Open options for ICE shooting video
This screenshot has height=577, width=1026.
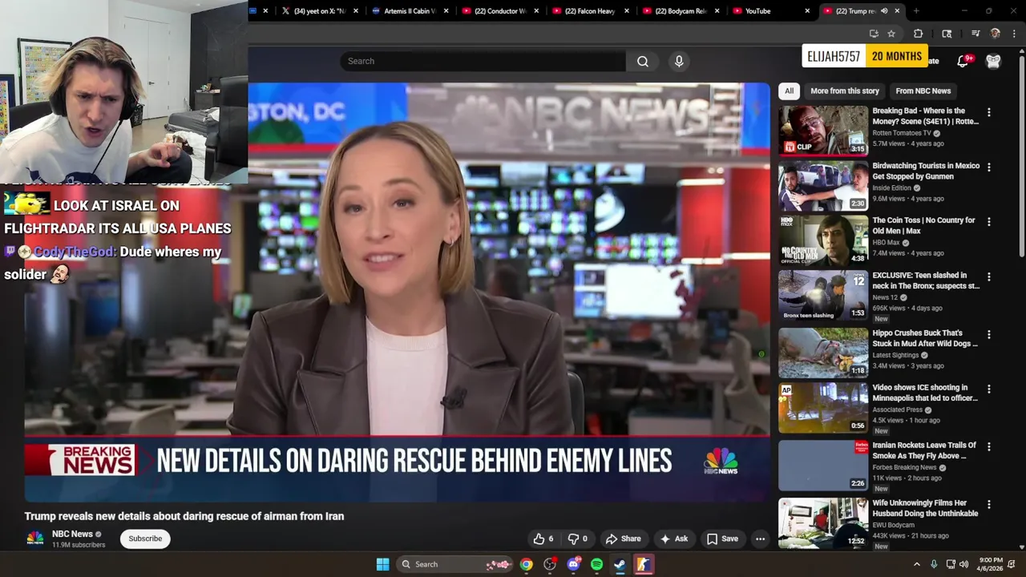point(988,389)
